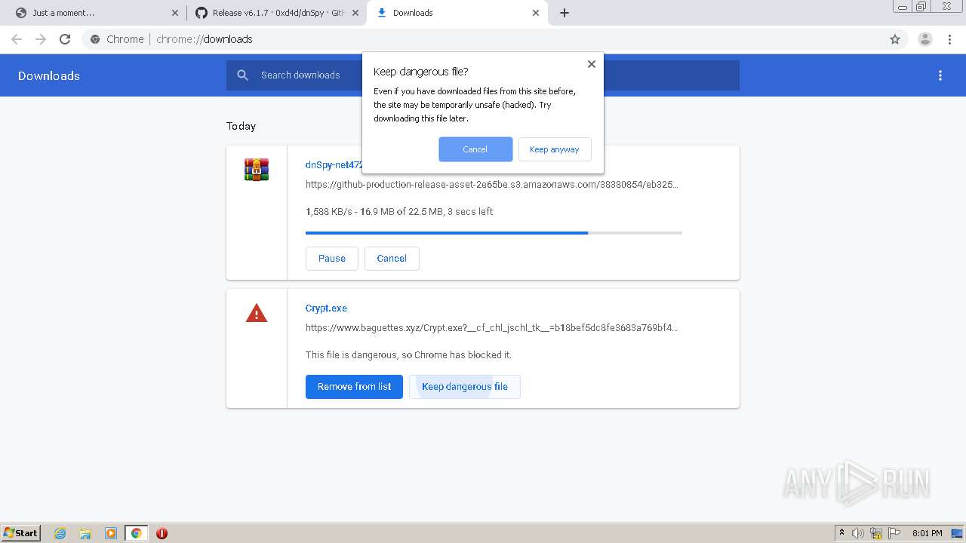966x543 pixels.
Task: Click the 8:01 PM taskbar clock
Action: tap(928, 533)
